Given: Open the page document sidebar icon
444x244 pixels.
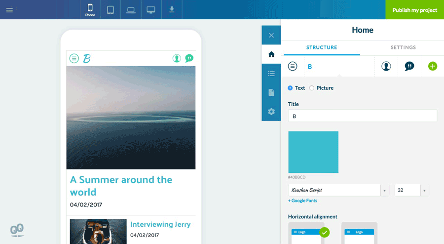Looking at the screenshot, I should 271,92.
